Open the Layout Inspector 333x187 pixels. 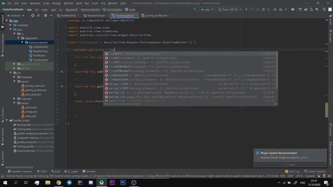(x=315, y=171)
